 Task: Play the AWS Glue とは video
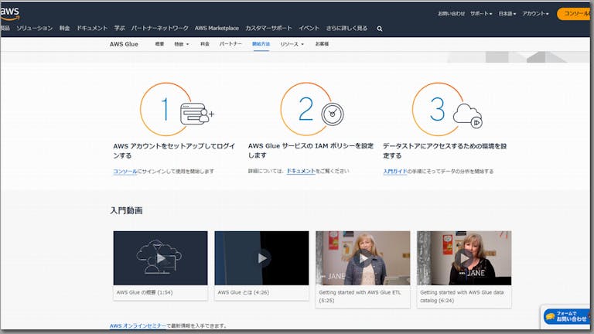(x=261, y=258)
